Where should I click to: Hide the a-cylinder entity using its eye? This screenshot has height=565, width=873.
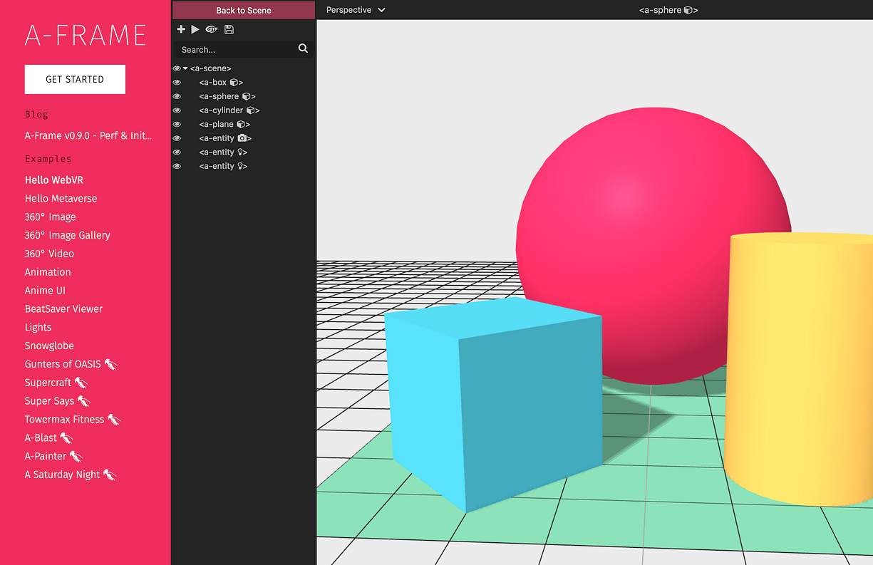[x=177, y=110]
